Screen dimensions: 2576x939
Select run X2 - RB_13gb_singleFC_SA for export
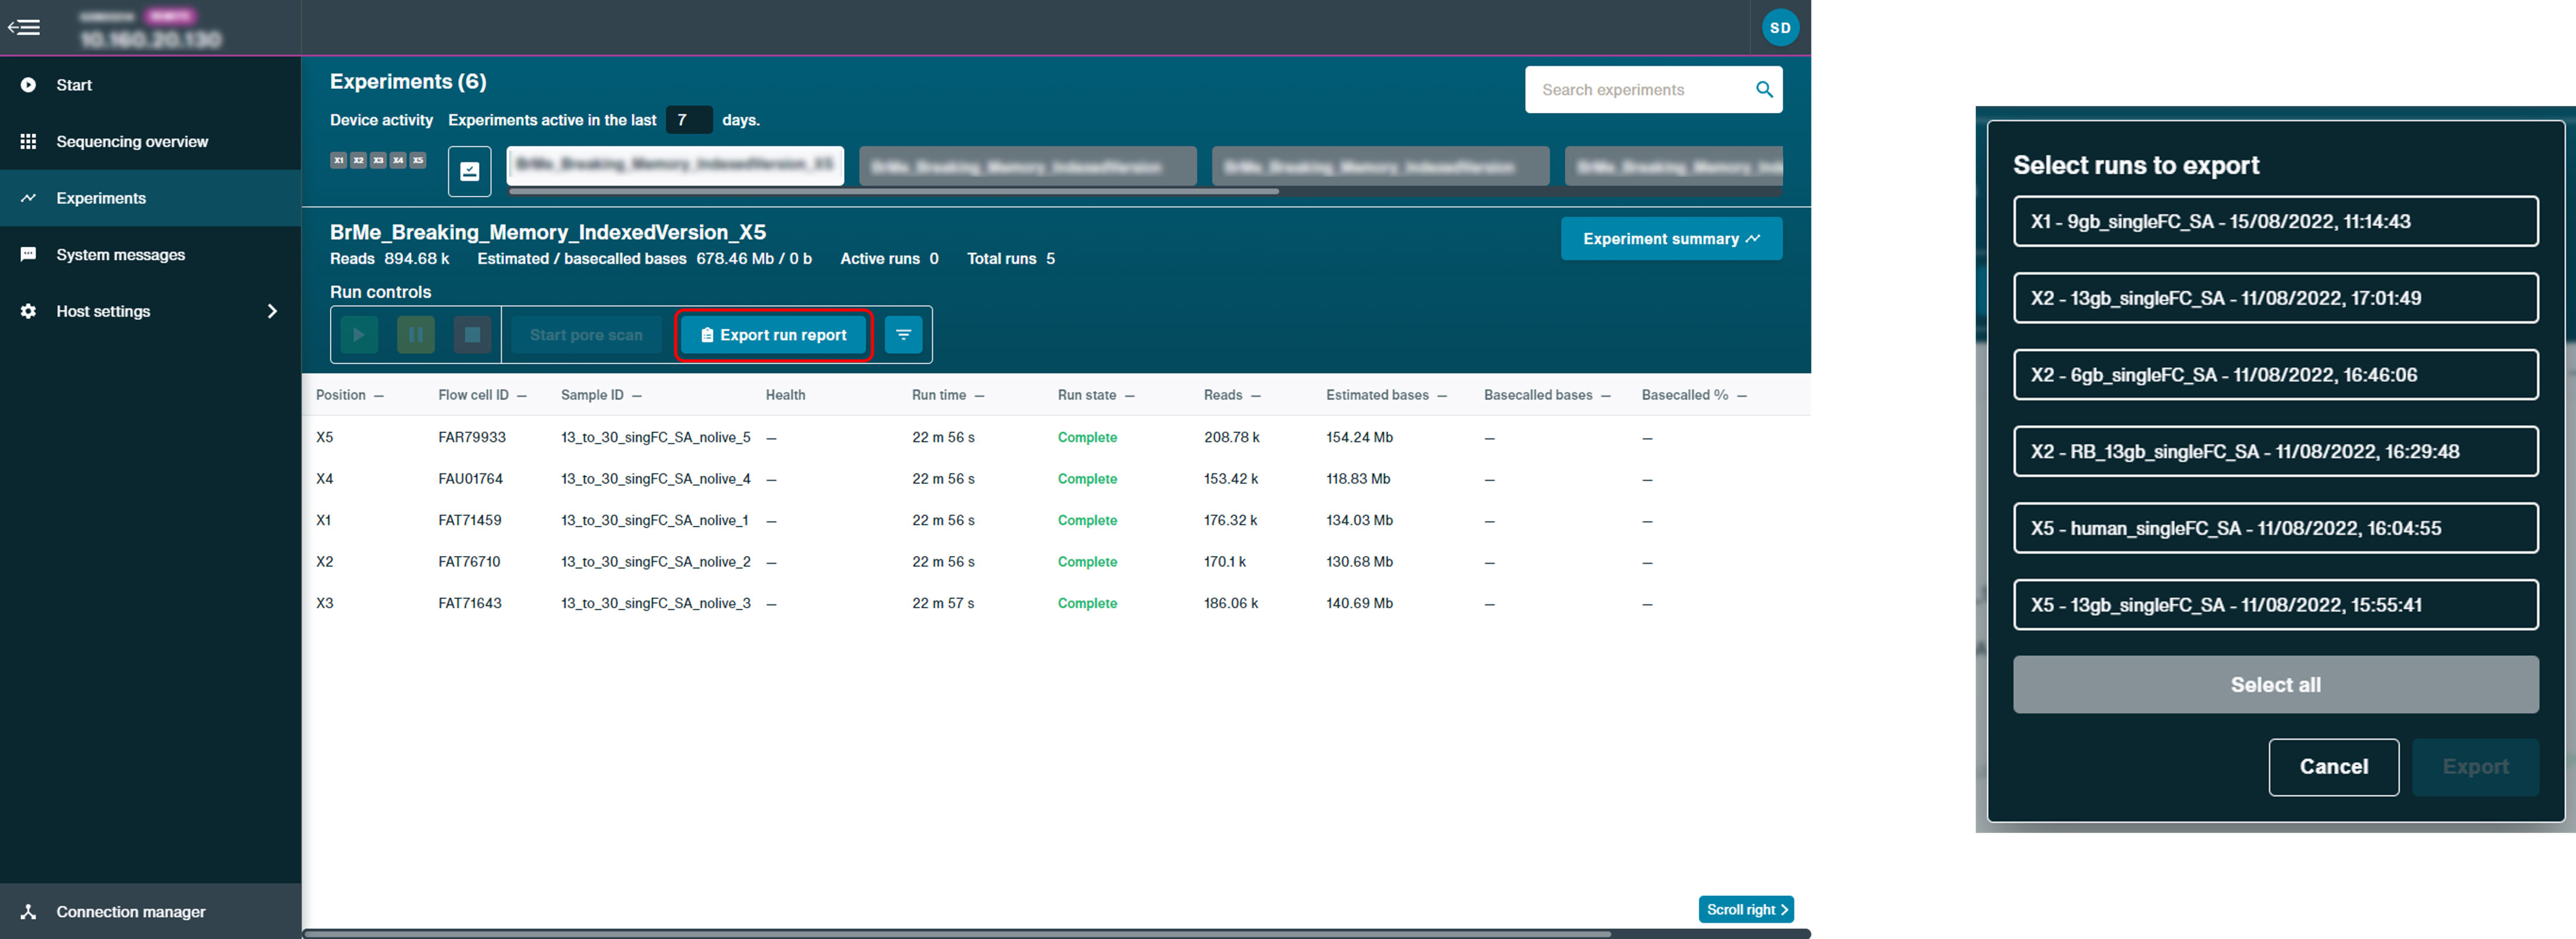pos(2275,451)
